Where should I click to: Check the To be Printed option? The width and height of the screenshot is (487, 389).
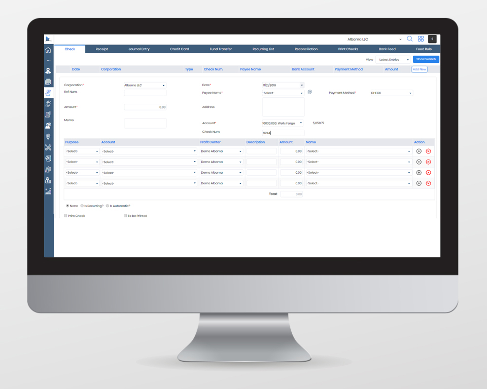[x=125, y=215]
